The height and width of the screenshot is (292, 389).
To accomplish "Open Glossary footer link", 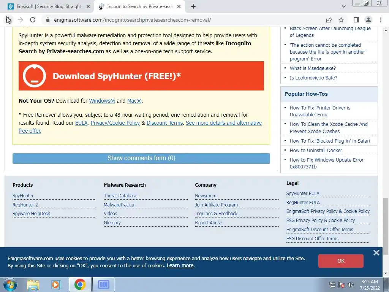I will [112, 223].
